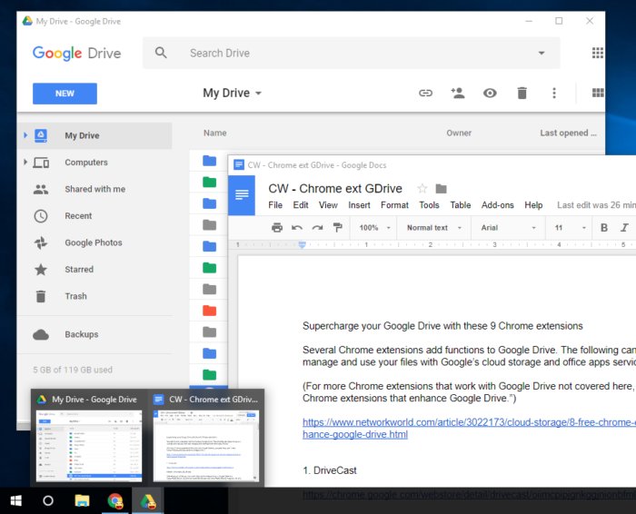Viewport: 636px width, 514px height.
Task: Open Shared with me in sidebar
Action: coord(94,189)
